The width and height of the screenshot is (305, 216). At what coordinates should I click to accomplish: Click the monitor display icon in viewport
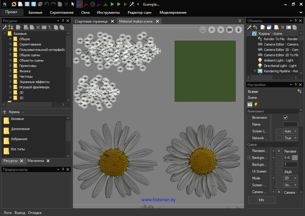[x=203, y=29]
